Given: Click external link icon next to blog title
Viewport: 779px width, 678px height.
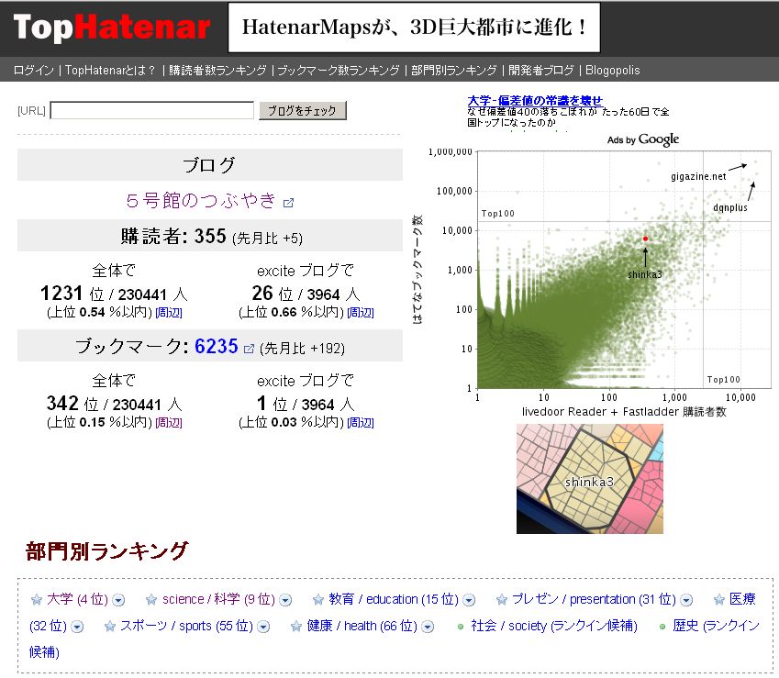Looking at the screenshot, I should click(x=288, y=203).
